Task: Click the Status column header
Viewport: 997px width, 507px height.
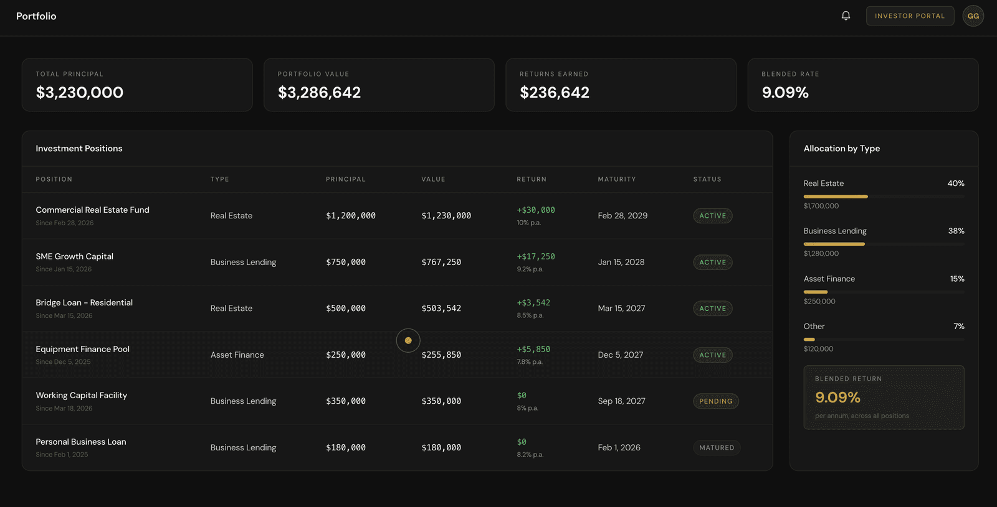Action: [x=707, y=179]
